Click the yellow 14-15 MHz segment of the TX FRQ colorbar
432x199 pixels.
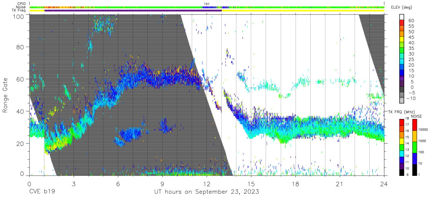coord(402,141)
